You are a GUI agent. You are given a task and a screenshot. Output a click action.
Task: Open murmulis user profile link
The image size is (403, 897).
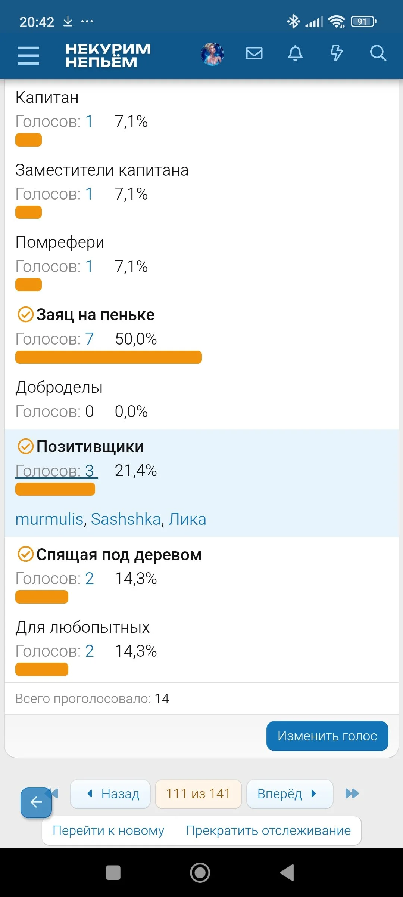49,519
